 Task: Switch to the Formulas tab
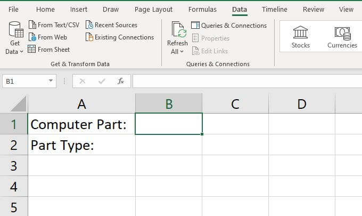[202, 10]
